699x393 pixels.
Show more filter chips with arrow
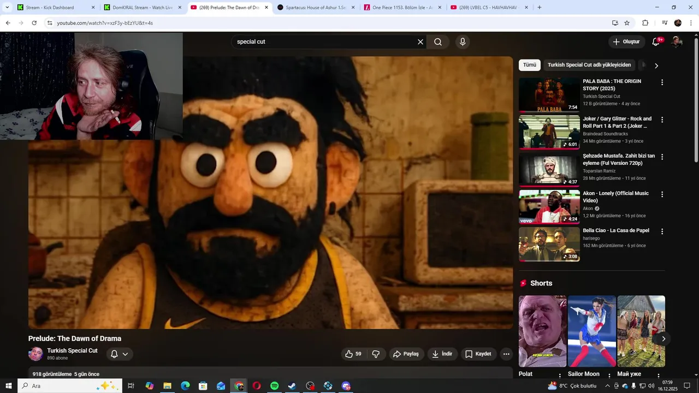click(x=656, y=65)
